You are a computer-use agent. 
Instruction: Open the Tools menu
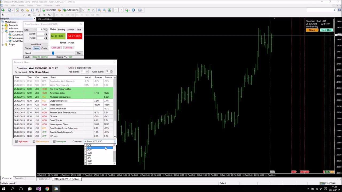point(39,6)
